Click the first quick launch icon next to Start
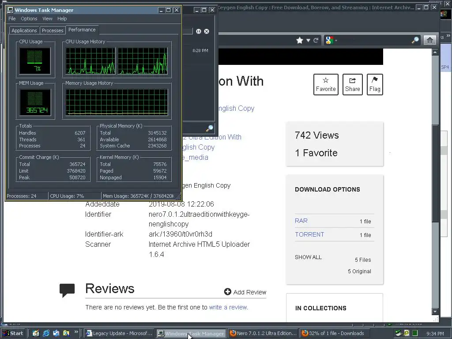452x339 pixels. pos(36,334)
